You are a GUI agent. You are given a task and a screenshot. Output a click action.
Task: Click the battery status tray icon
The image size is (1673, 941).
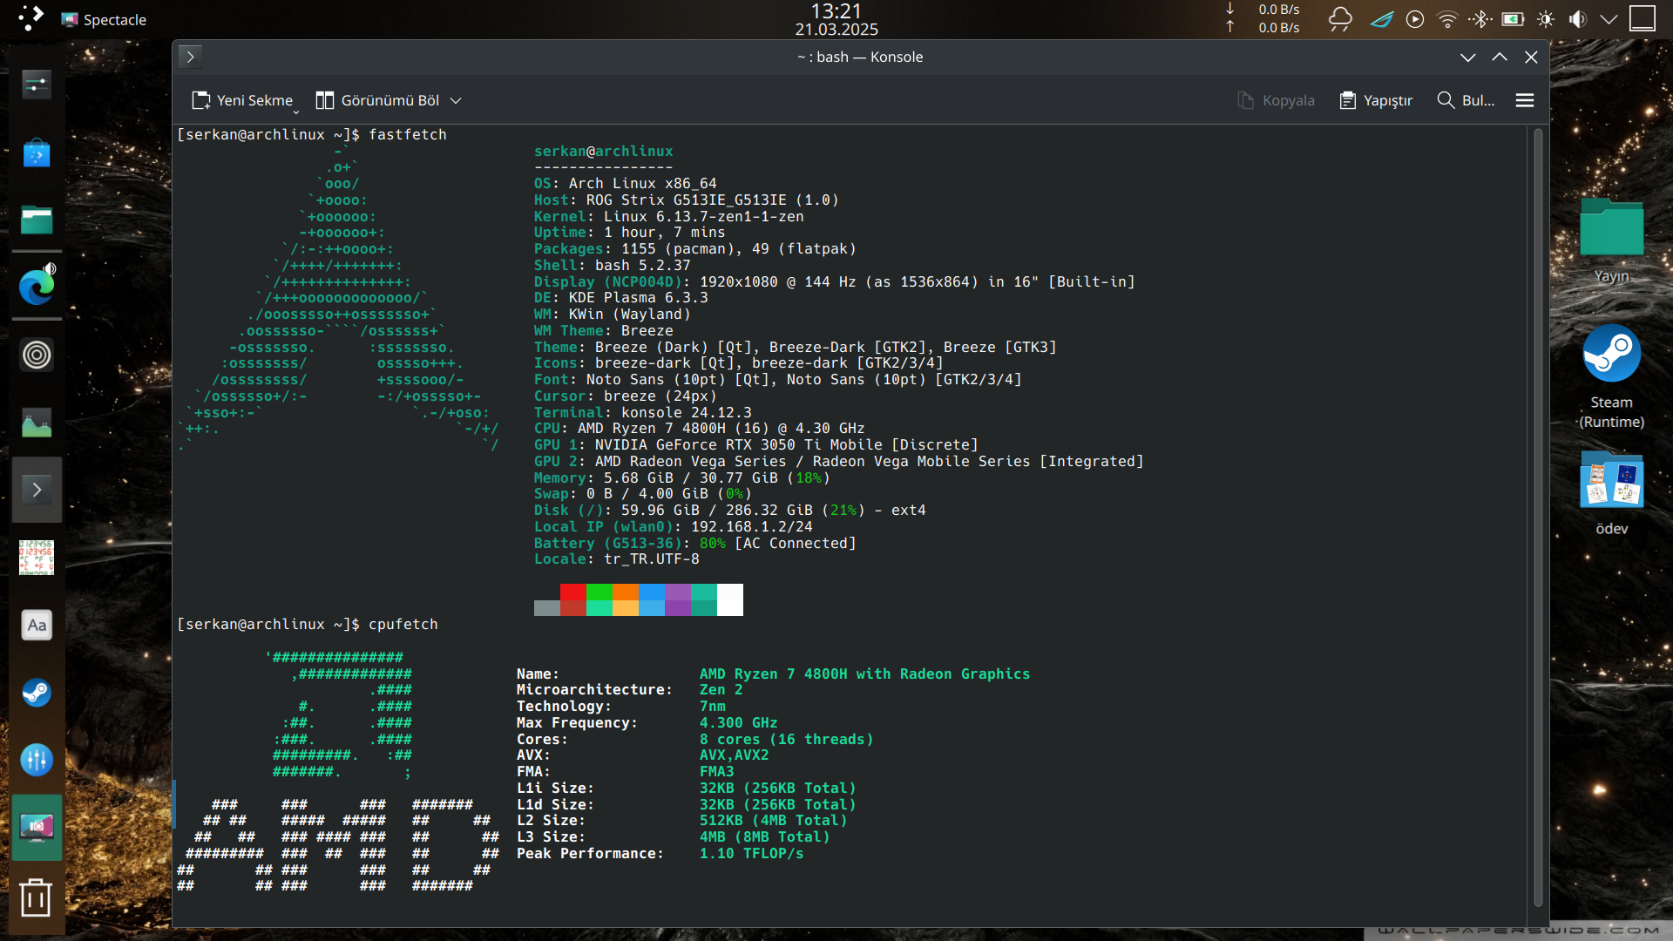[x=1513, y=19]
